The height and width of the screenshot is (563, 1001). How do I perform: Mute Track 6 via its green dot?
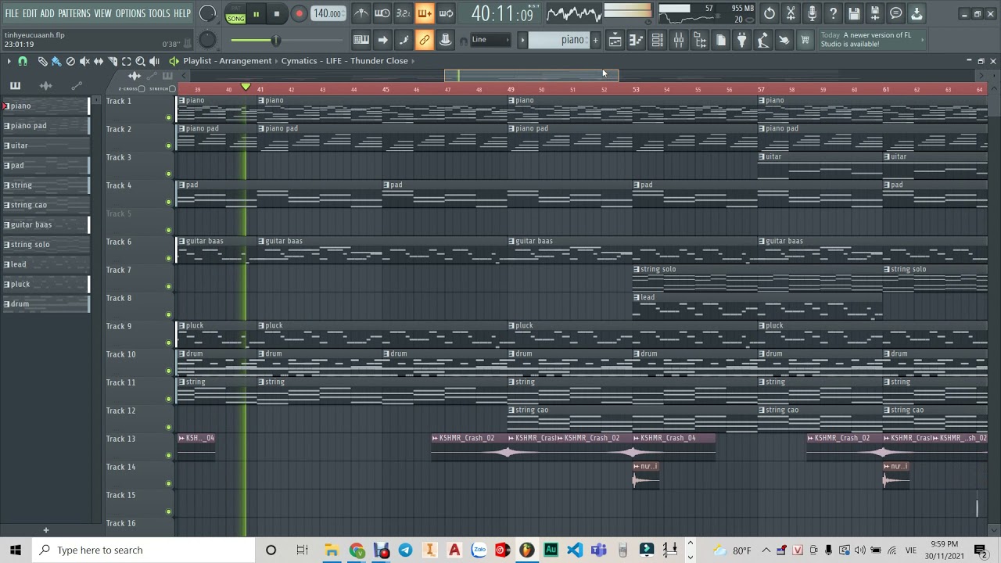tap(168, 258)
